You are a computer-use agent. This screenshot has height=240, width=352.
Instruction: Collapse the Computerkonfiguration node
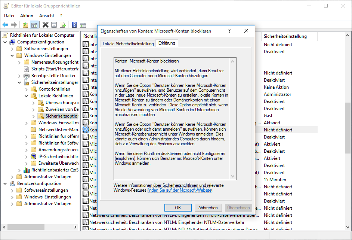point(5,42)
